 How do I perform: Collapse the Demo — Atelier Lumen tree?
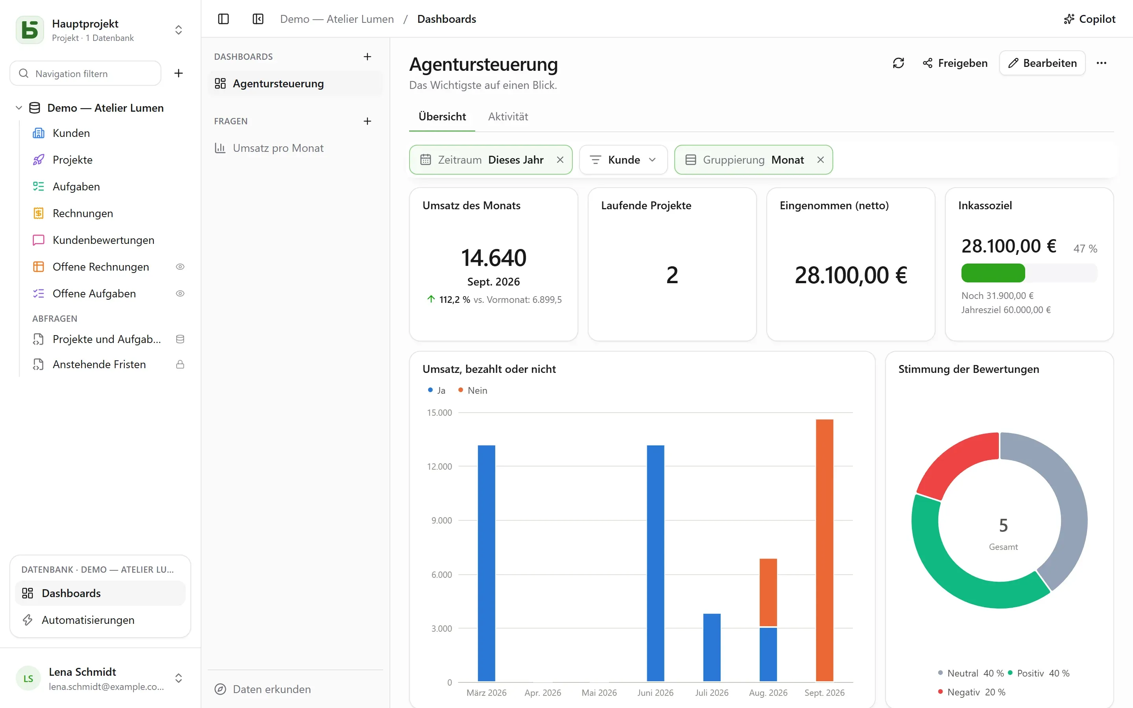(19, 108)
